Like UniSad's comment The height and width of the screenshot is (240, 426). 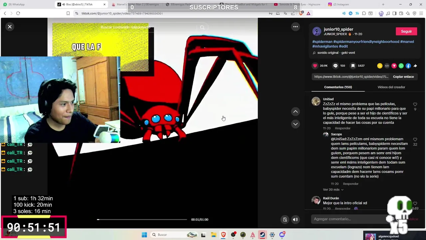click(x=415, y=105)
